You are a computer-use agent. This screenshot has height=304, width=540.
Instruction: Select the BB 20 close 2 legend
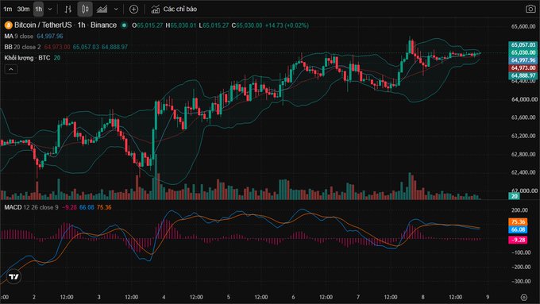[22, 47]
